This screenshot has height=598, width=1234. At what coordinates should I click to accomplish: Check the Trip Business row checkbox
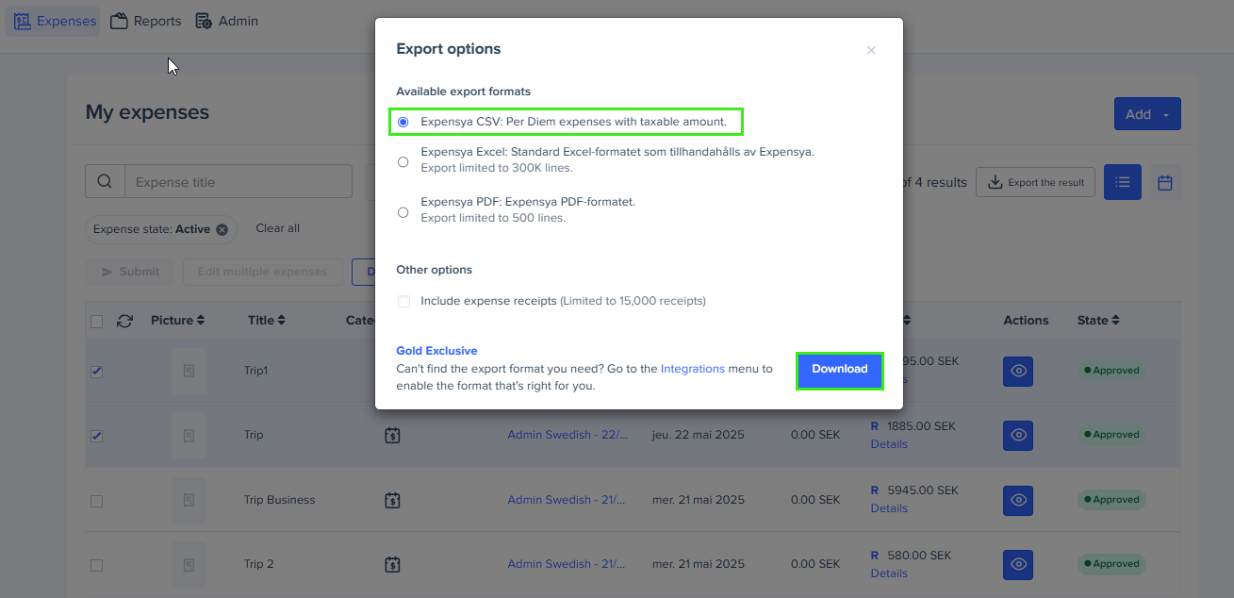point(96,501)
